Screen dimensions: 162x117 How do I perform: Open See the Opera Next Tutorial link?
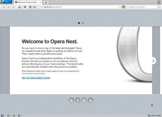tap(36, 78)
